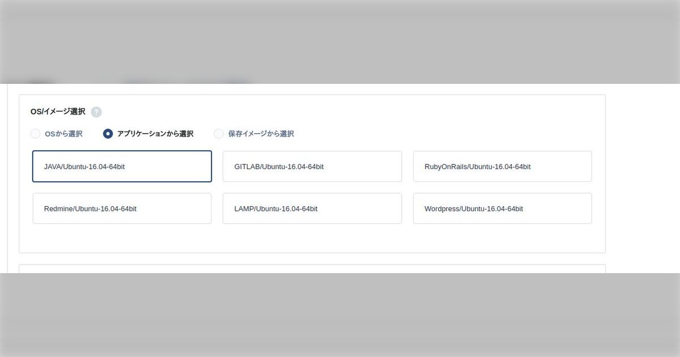Click the Redmine card label
The image size is (680, 357).
coord(90,209)
